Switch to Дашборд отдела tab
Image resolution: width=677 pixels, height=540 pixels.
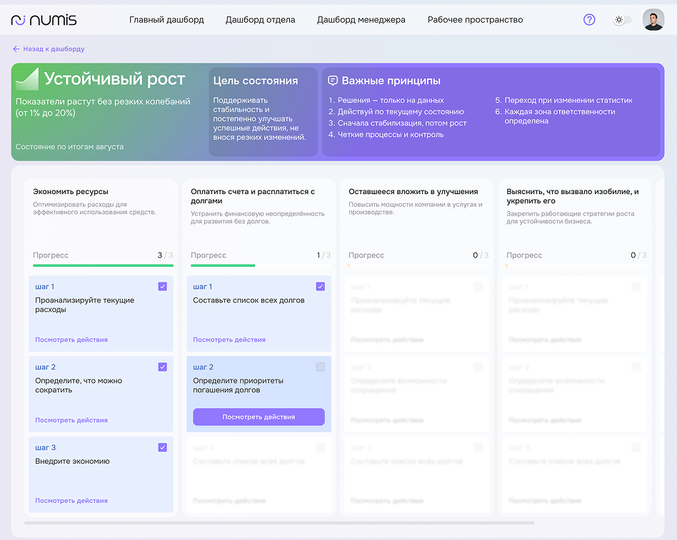260,20
